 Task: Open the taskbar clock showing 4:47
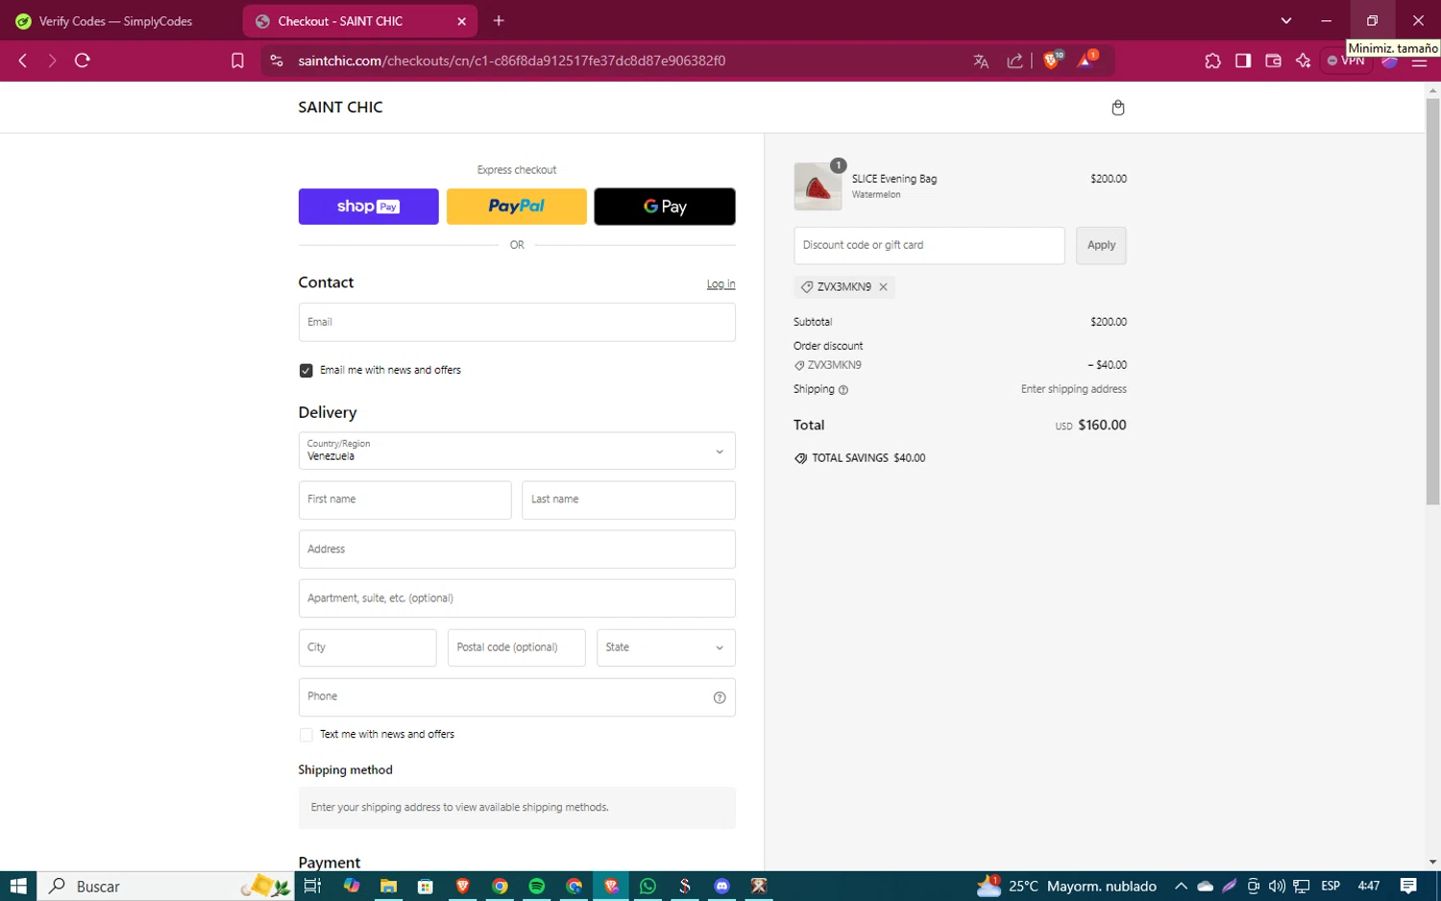pos(1369,887)
